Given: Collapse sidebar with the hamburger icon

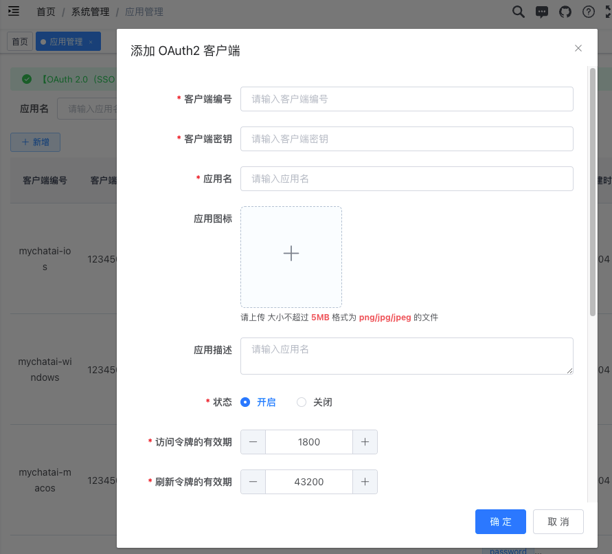Looking at the screenshot, I should [x=14, y=11].
